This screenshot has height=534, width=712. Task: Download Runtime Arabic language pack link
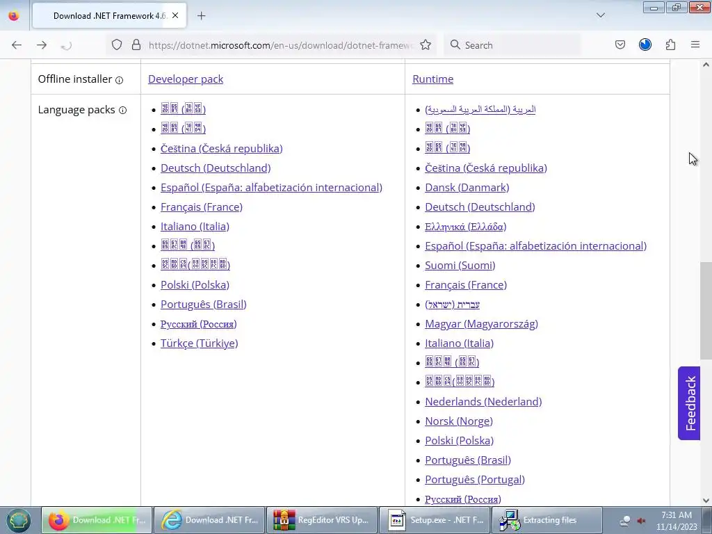480,109
